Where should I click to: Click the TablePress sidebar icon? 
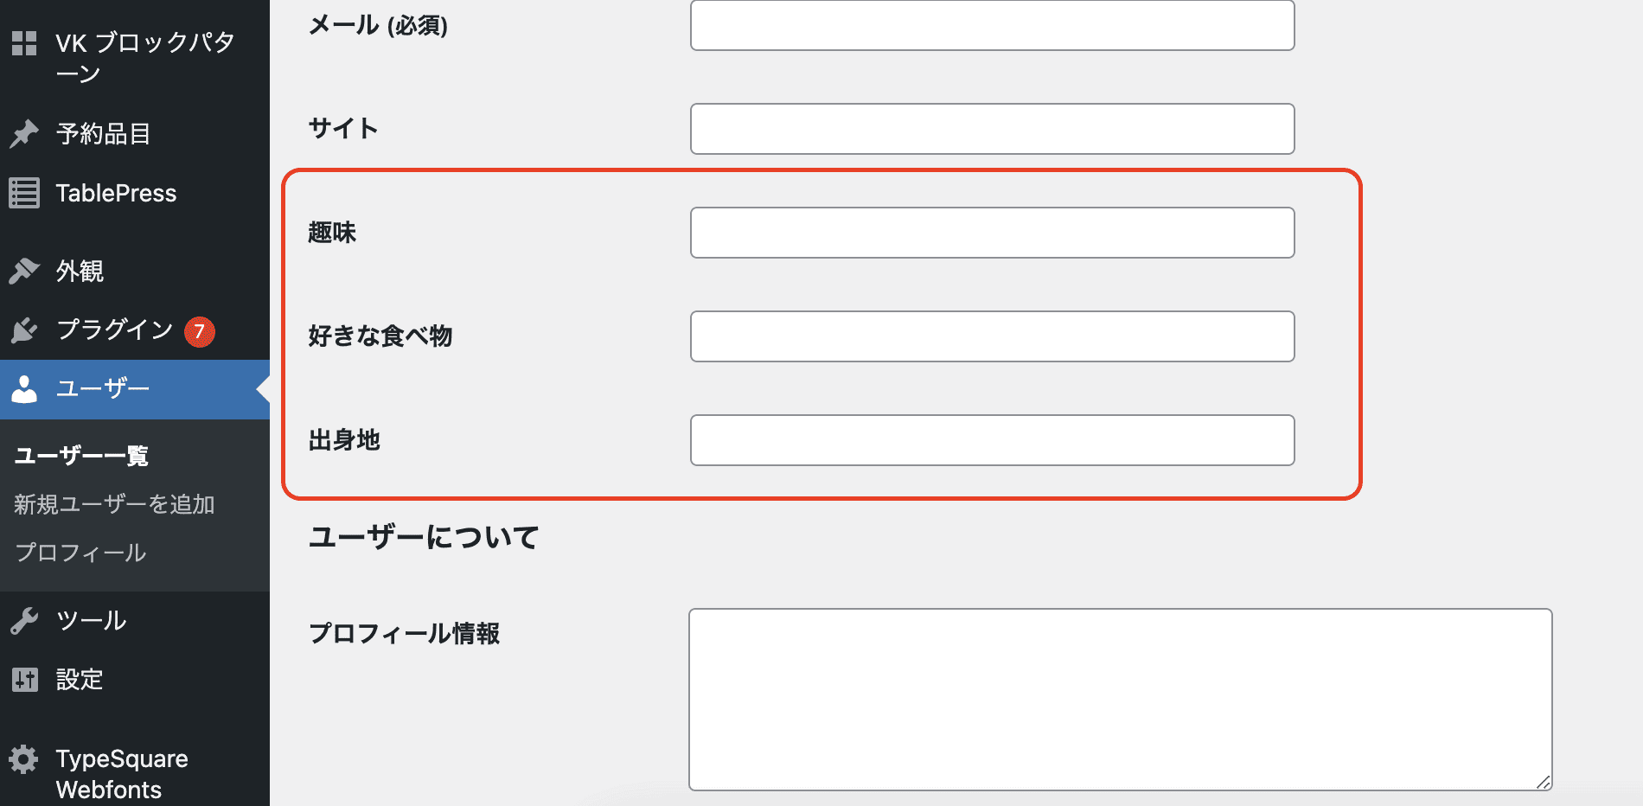point(26,192)
